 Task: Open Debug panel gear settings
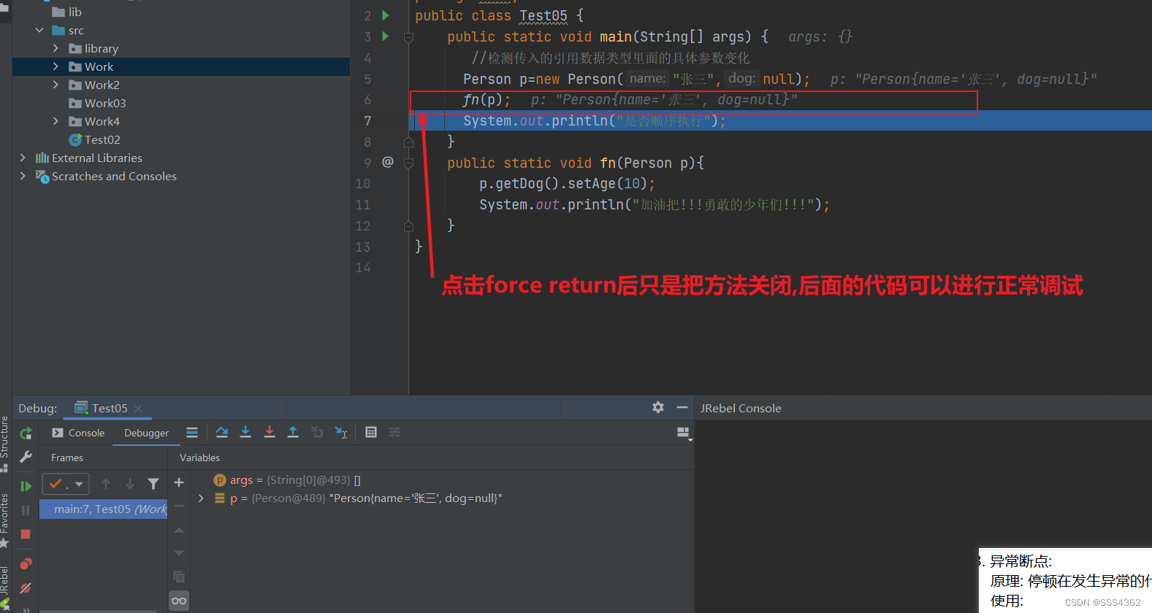point(658,407)
